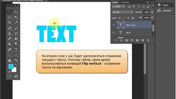Select the Dodge tool
Screen dimensions: 176x99
(x=16, y=44)
